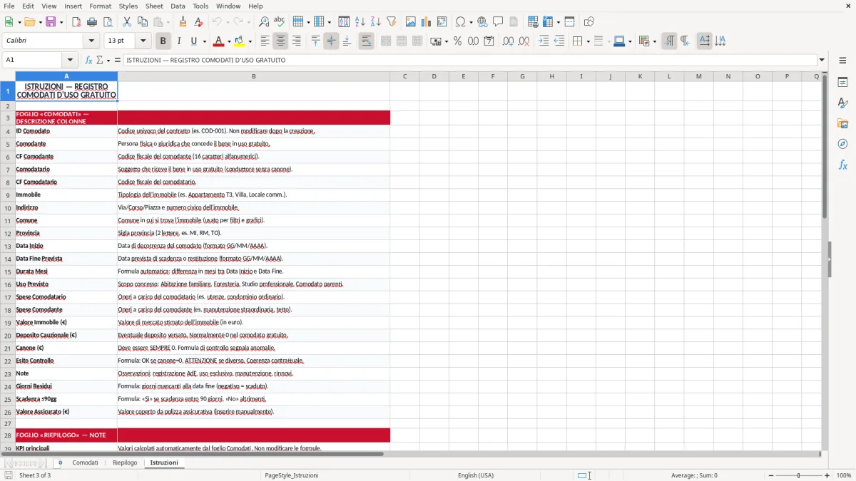
Task: Click the Clone Formatting paintbrush icon
Action: pyautogui.click(x=183, y=22)
